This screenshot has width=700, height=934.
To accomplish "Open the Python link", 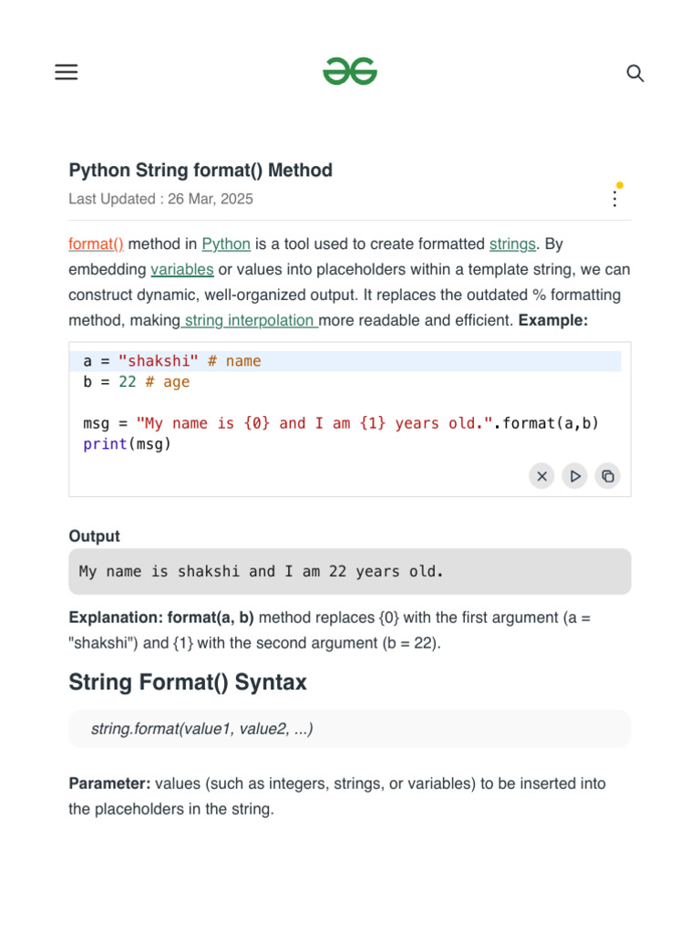I will coord(226,244).
